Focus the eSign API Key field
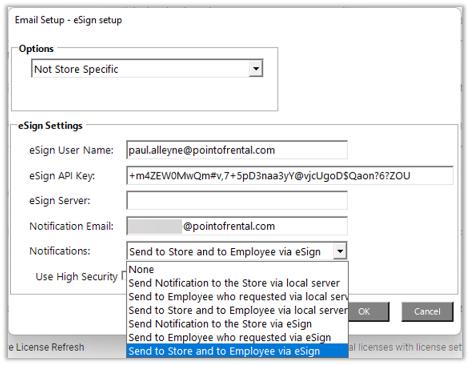 (289, 176)
